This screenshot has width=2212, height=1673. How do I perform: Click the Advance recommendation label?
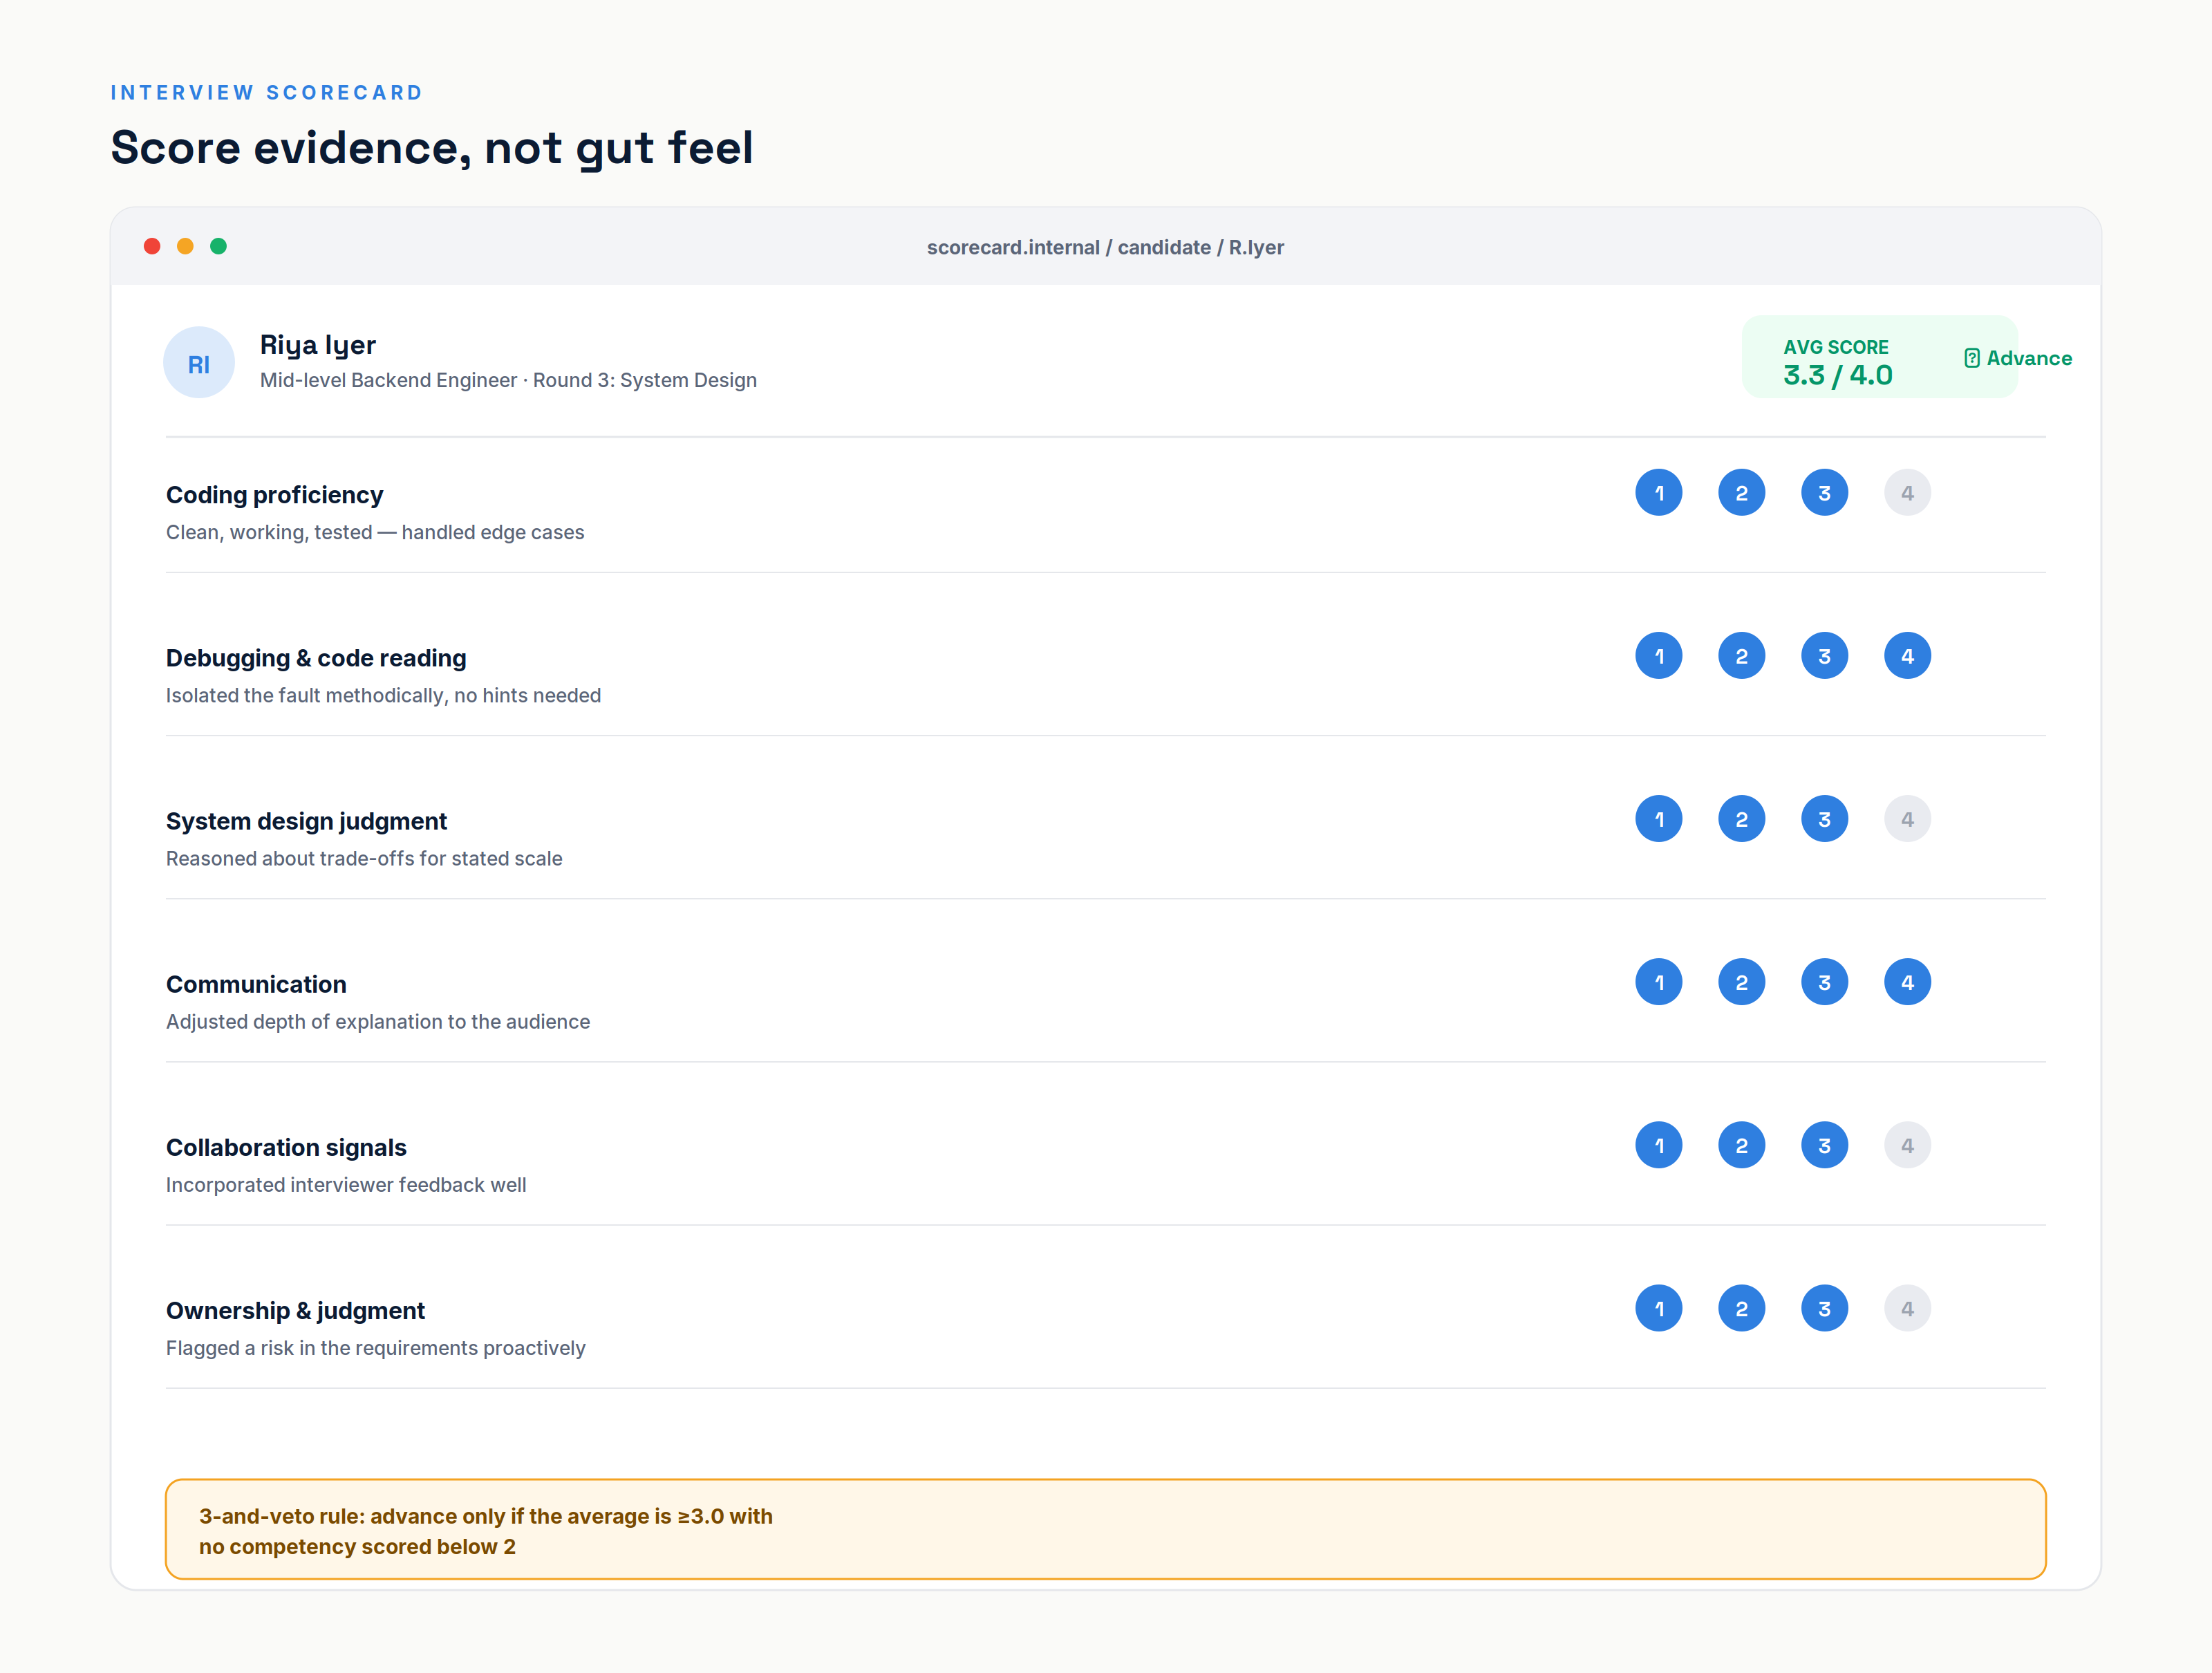[2028, 358]
